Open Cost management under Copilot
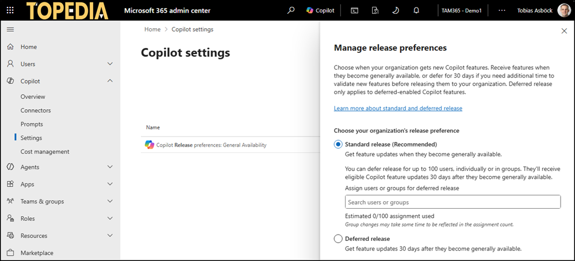This screenshot has width=575, height=261. [45, 151]
